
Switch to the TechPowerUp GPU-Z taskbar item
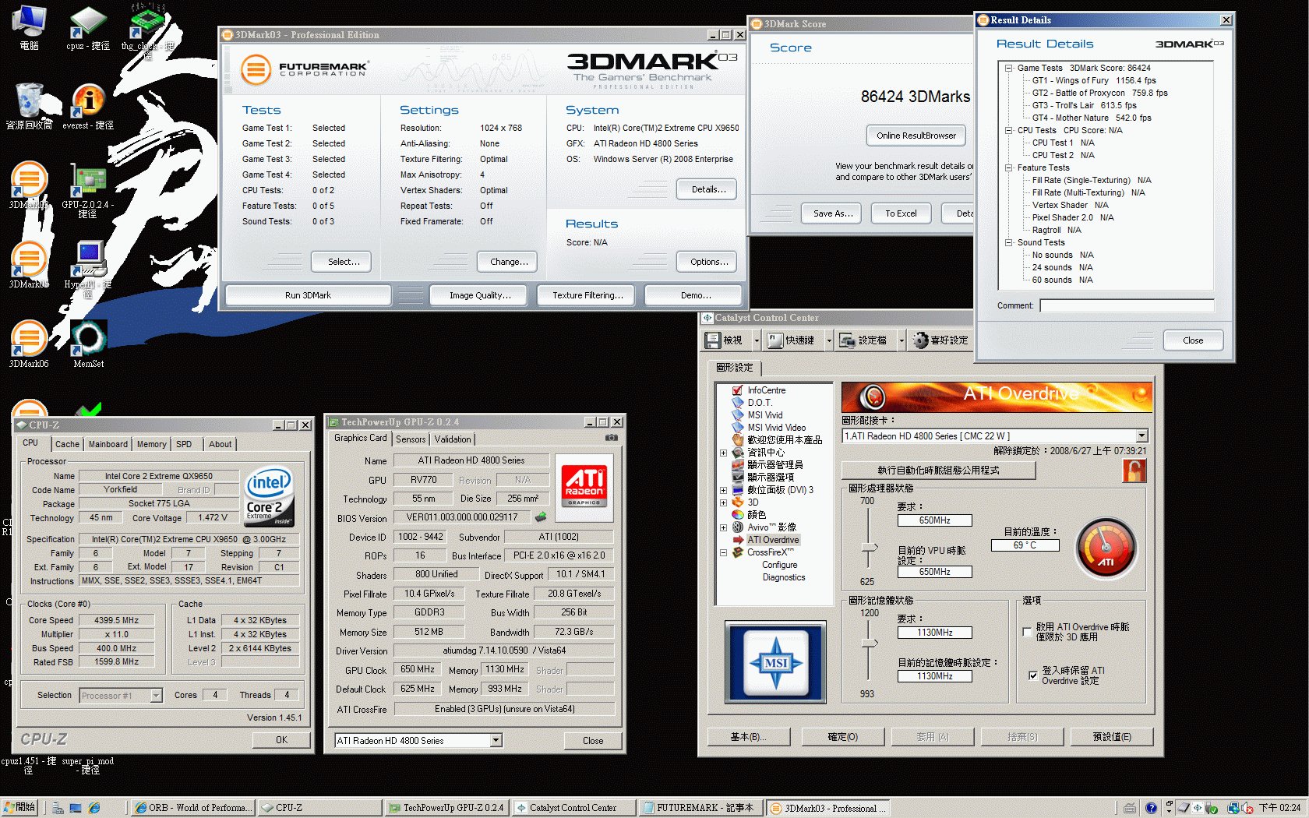coord(447,808)
